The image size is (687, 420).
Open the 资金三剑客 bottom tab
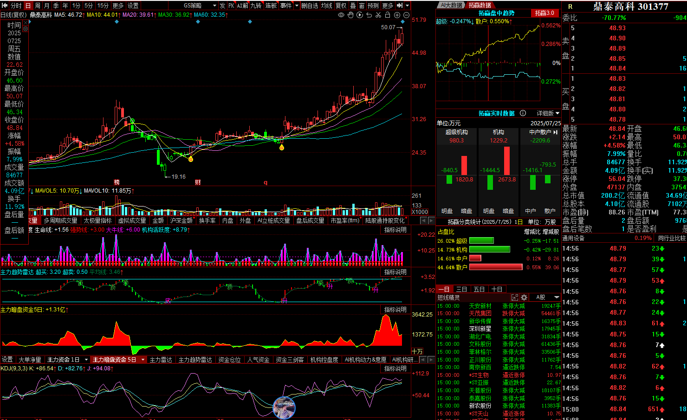(290, 360)
